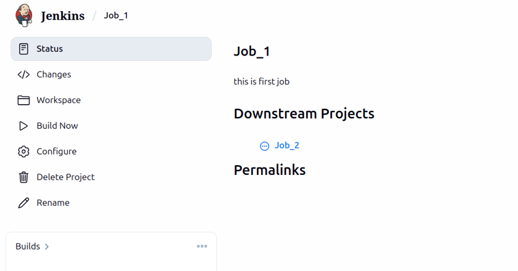Open the Job_2 downstream project link
Image resolution: width=518 pixels, height=271 pixels.
pyautogui.click(x=287, y=145)
